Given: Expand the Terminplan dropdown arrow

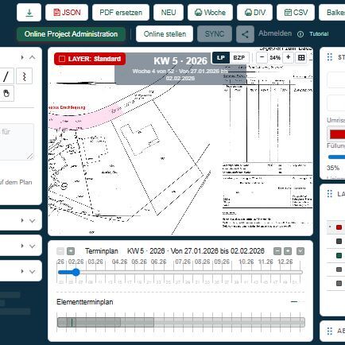Looking at the screenshot, I should 300,251.
